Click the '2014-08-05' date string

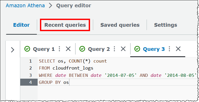coord(181,75)
